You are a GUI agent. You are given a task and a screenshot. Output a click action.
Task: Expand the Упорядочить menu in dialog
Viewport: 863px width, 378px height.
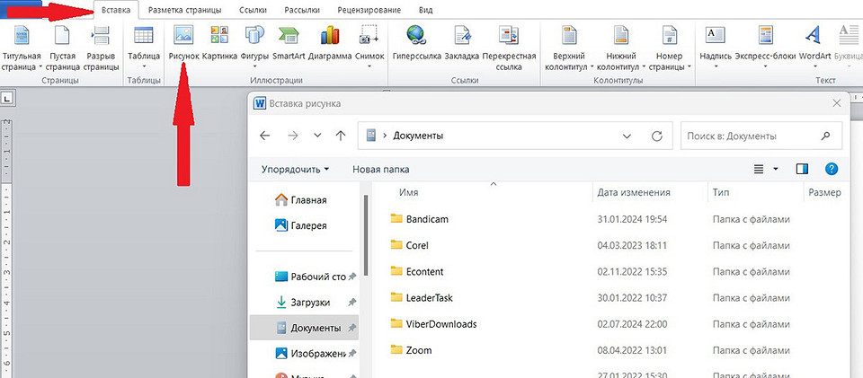pyautogui.click(x=295, y=169)
